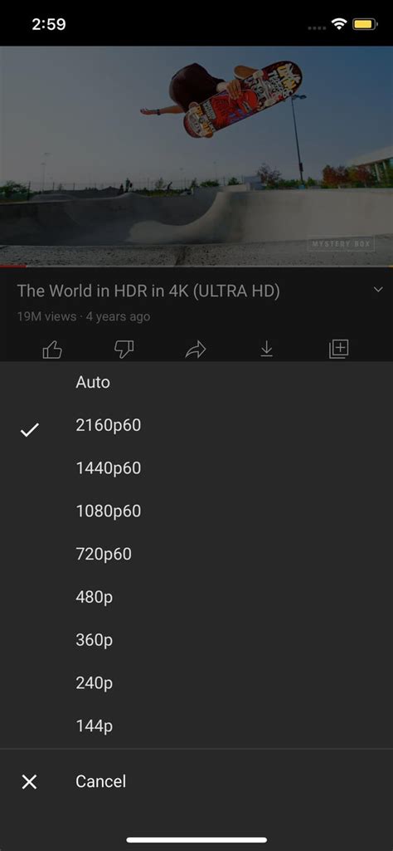Tap the Wi-Fi status icon
This screenshot has height=851, width=393.
[340, 24]
